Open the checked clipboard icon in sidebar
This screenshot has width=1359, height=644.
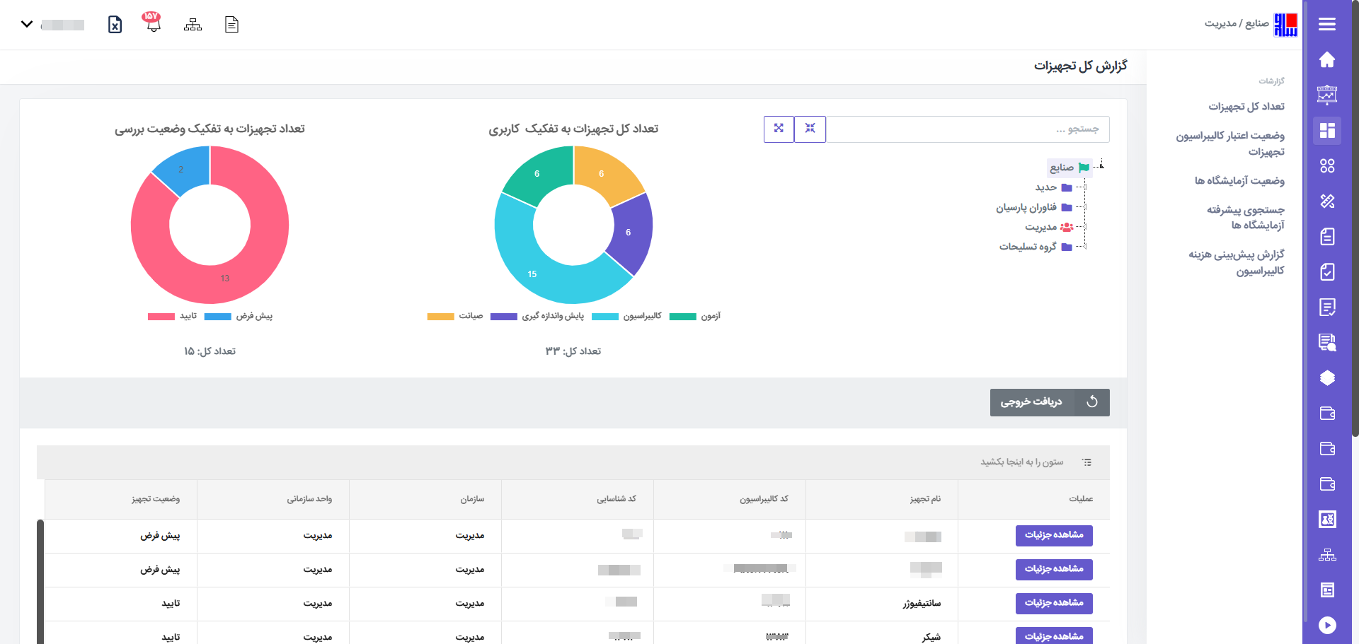click(1327, 271)
